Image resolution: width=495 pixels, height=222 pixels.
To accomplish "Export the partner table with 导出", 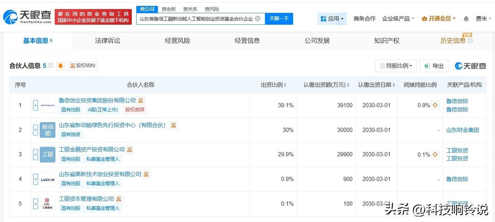I will pos(434,66).
